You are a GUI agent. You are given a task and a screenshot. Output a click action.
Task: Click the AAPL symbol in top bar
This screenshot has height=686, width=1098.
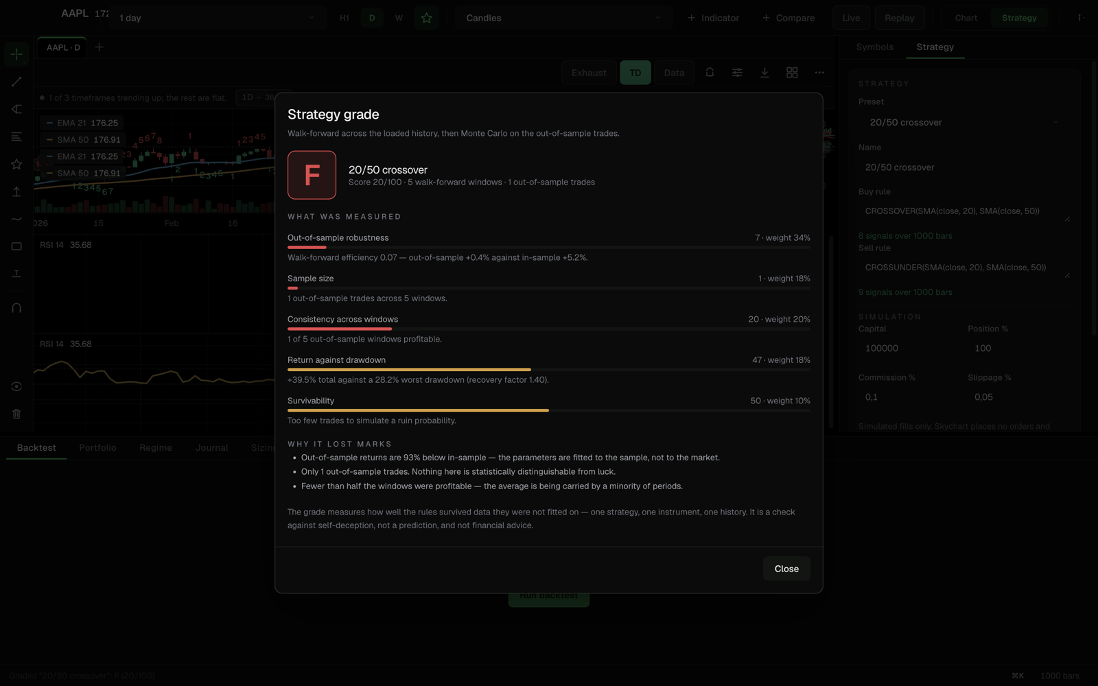(x=75, y=13)
